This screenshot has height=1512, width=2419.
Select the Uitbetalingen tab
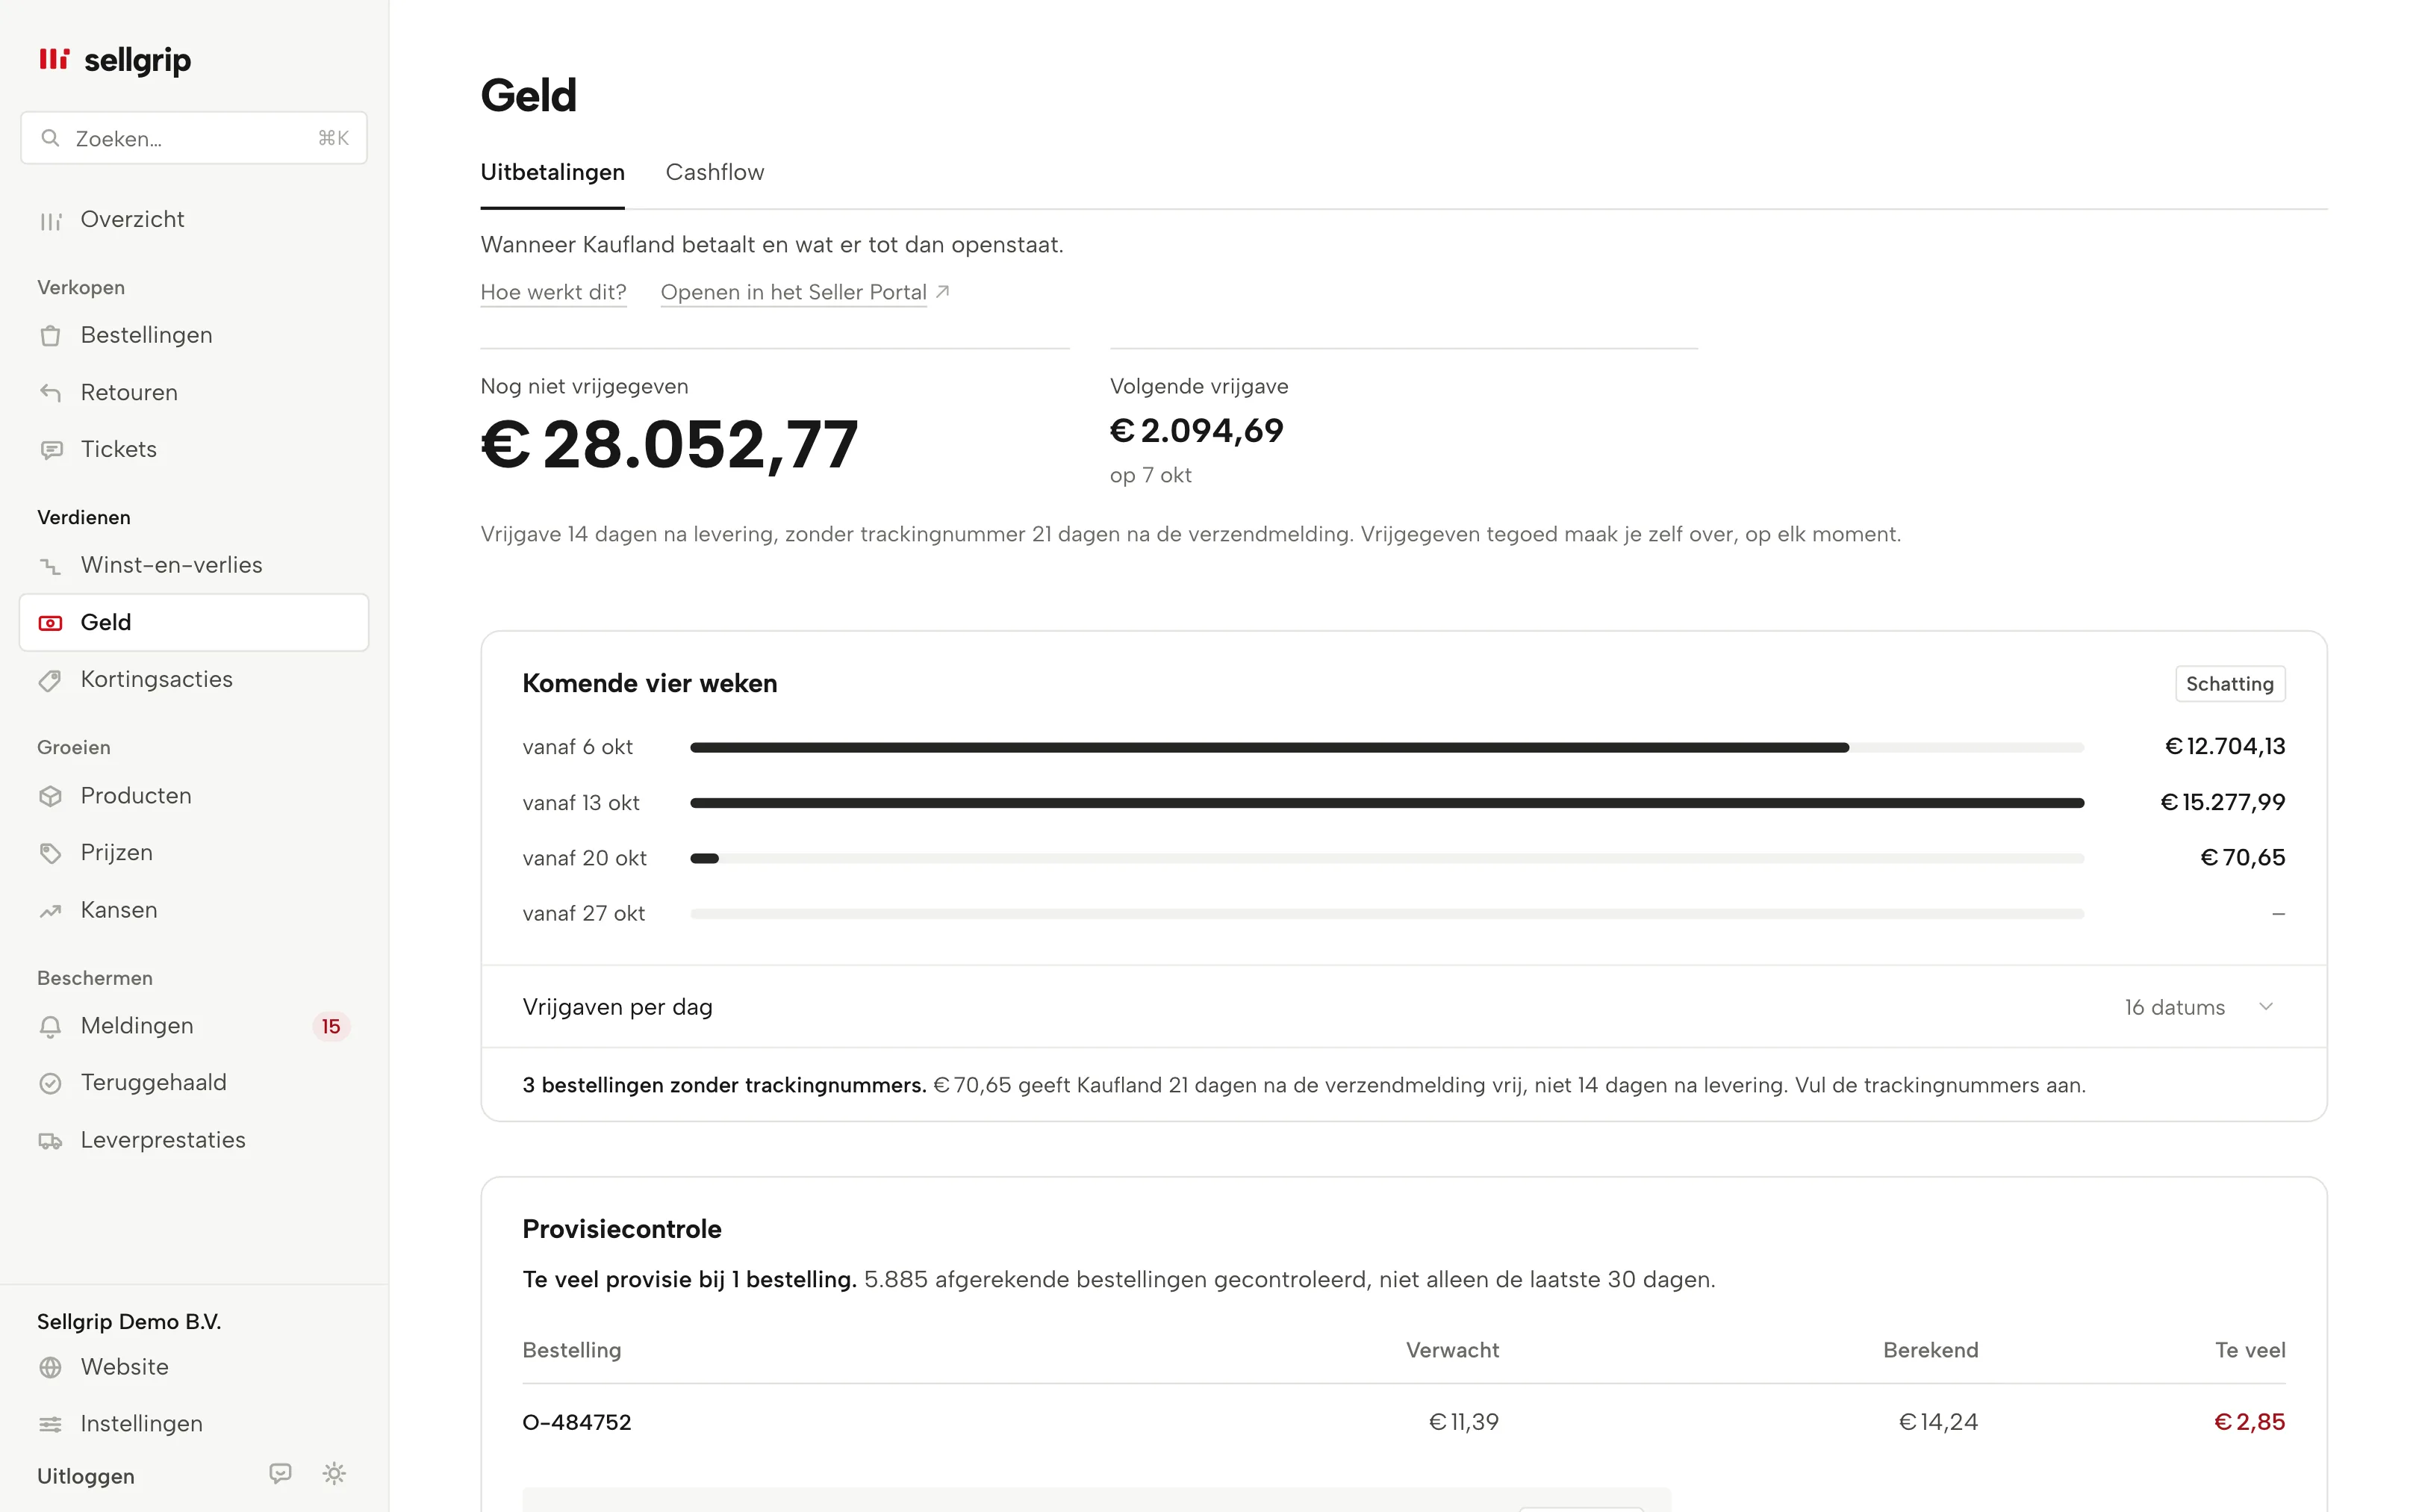pos(552,172)
